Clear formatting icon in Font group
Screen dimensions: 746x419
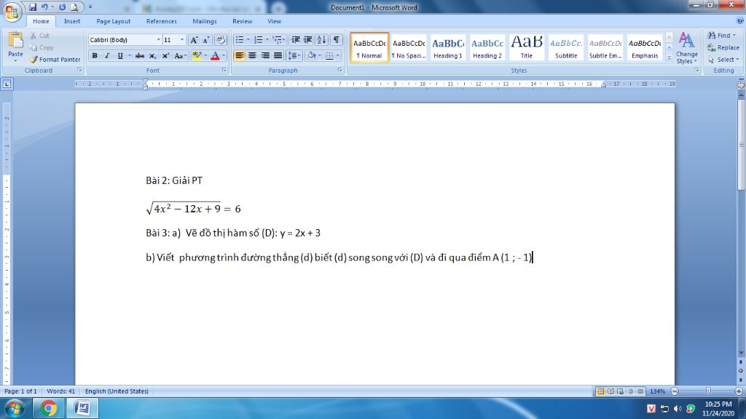click(x=220, y=40)
